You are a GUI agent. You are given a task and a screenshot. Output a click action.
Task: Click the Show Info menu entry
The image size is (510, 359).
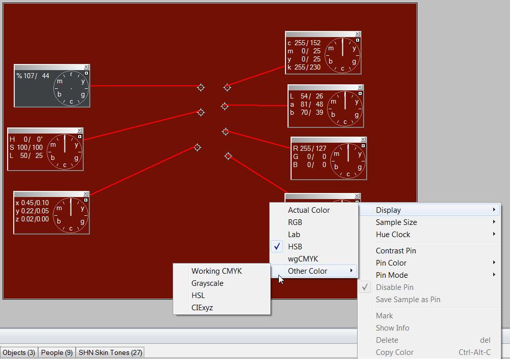coord(429,328)
